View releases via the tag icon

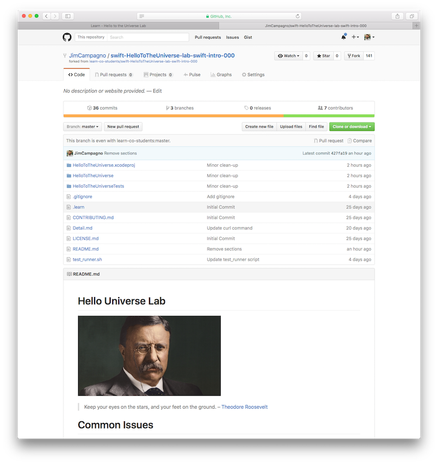click(x=246, y=108)
